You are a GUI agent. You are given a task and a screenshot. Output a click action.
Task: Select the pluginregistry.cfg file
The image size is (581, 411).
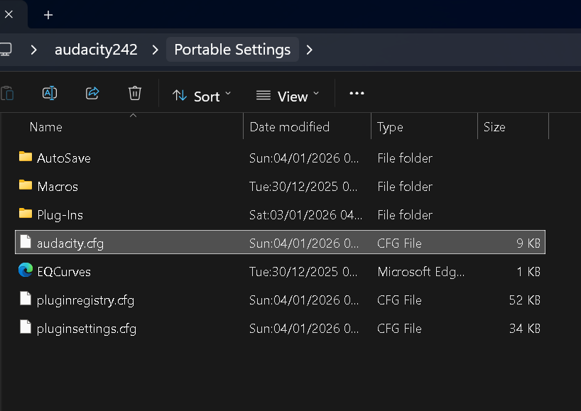pyautogui.click(x=85, y=300)
